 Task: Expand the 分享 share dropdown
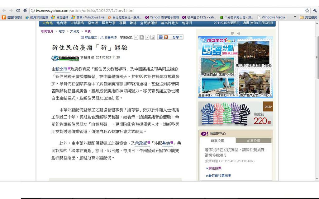point(177,37)
